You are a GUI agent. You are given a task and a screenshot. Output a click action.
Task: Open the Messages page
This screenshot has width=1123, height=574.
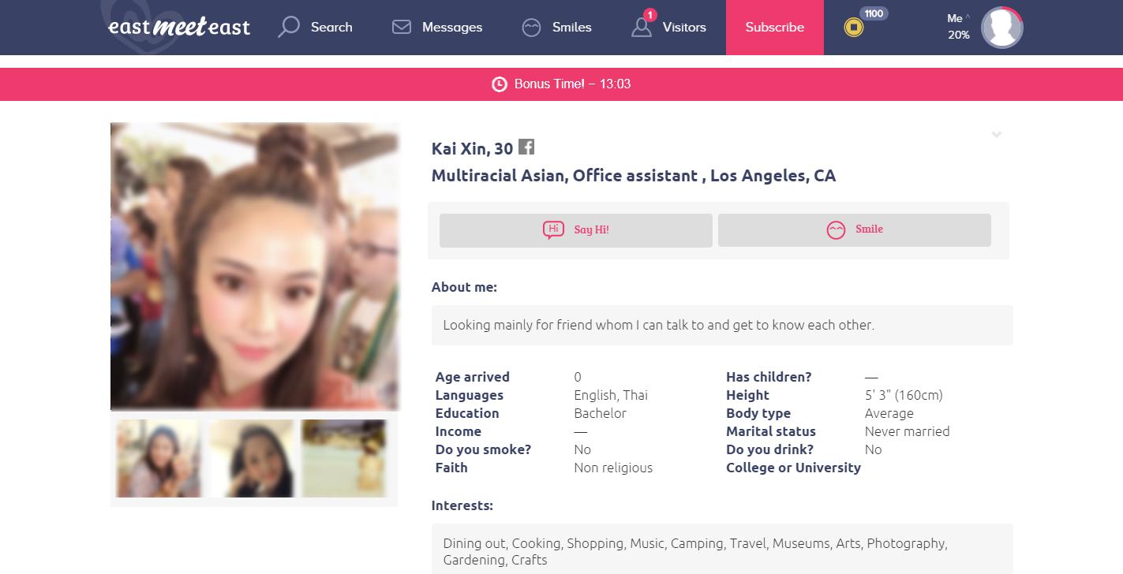[436, 27]
